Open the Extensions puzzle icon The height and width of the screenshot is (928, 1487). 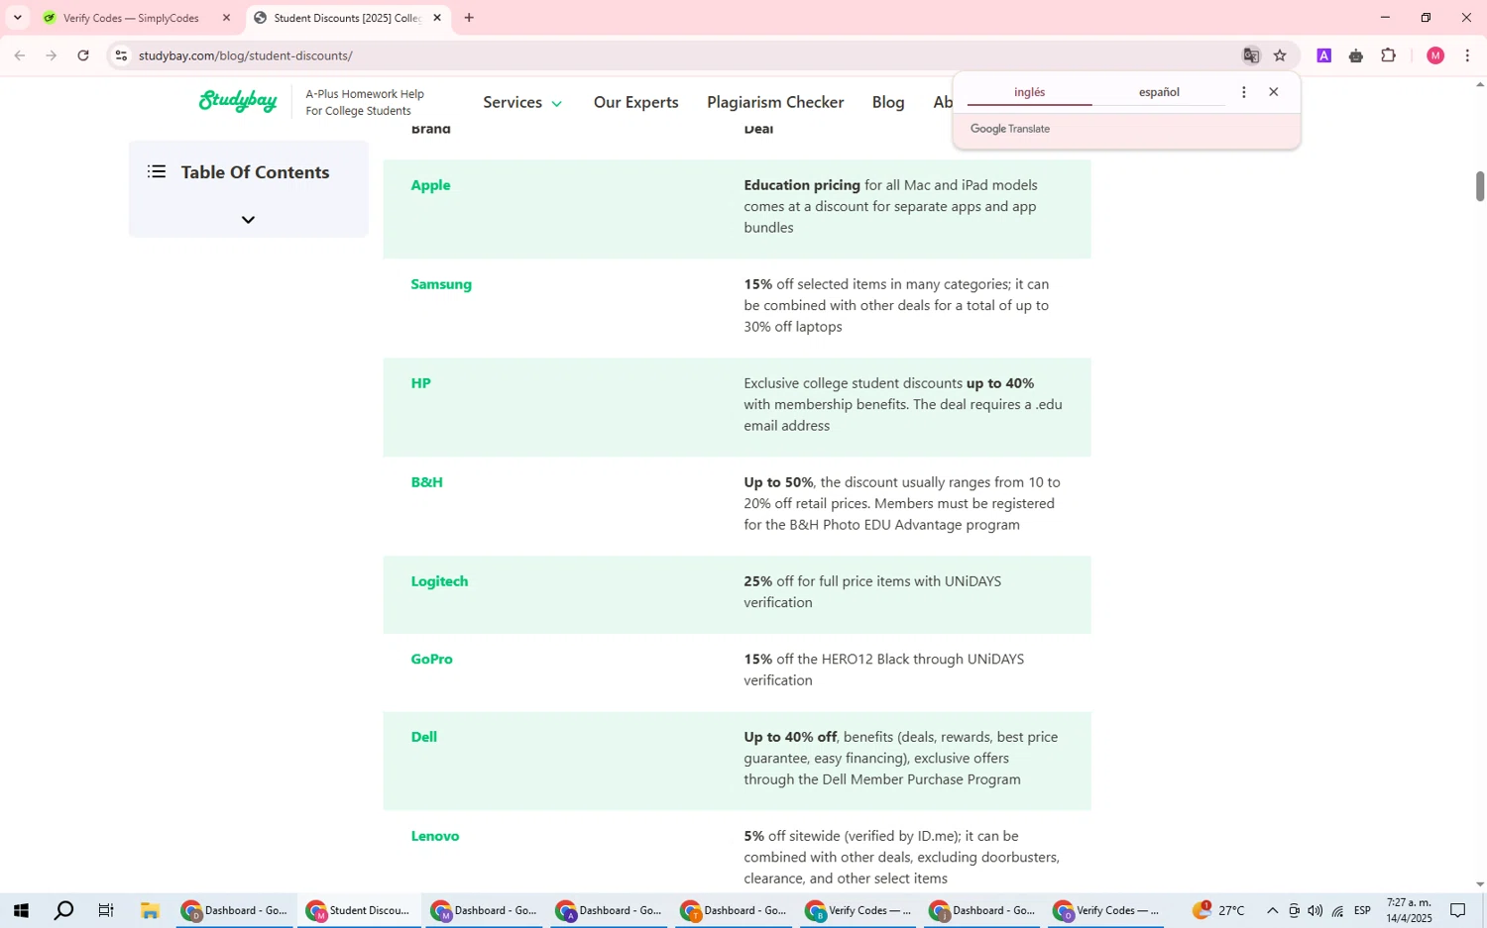pyautogui.click(x=1389, y=55)
